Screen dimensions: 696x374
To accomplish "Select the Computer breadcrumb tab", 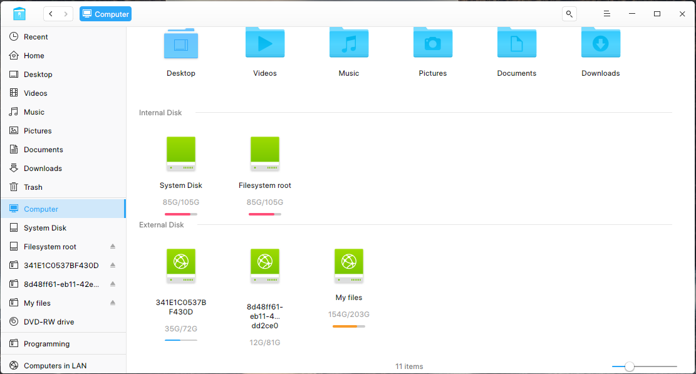I will coord(105,13).
